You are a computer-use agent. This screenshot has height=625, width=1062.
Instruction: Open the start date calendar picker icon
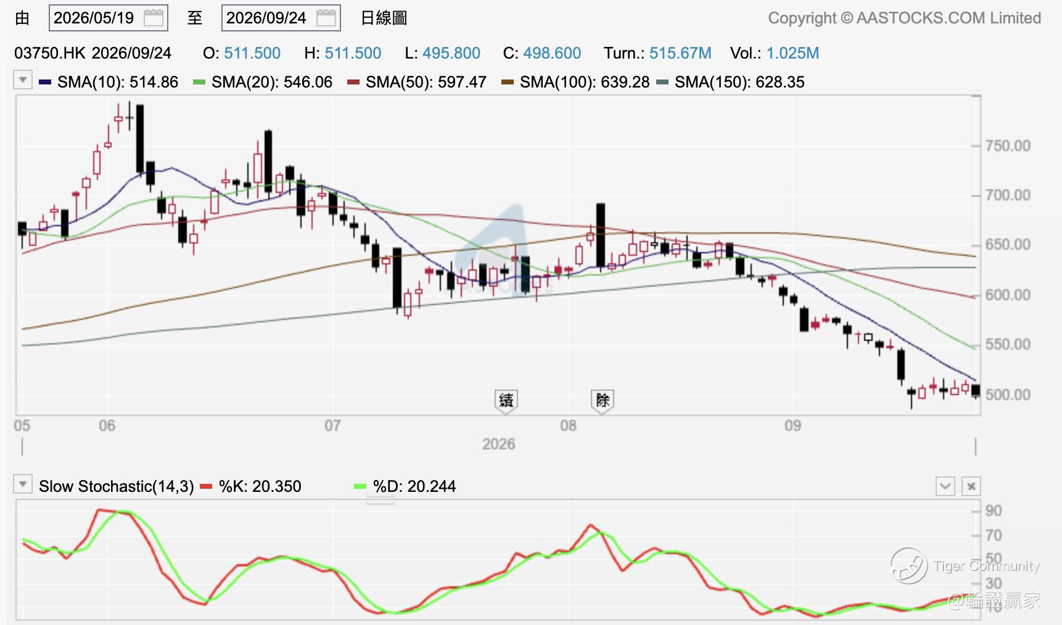click(154, 18)
